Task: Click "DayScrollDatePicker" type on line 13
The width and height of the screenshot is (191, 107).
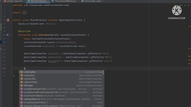Action: [x=31, y=24]
